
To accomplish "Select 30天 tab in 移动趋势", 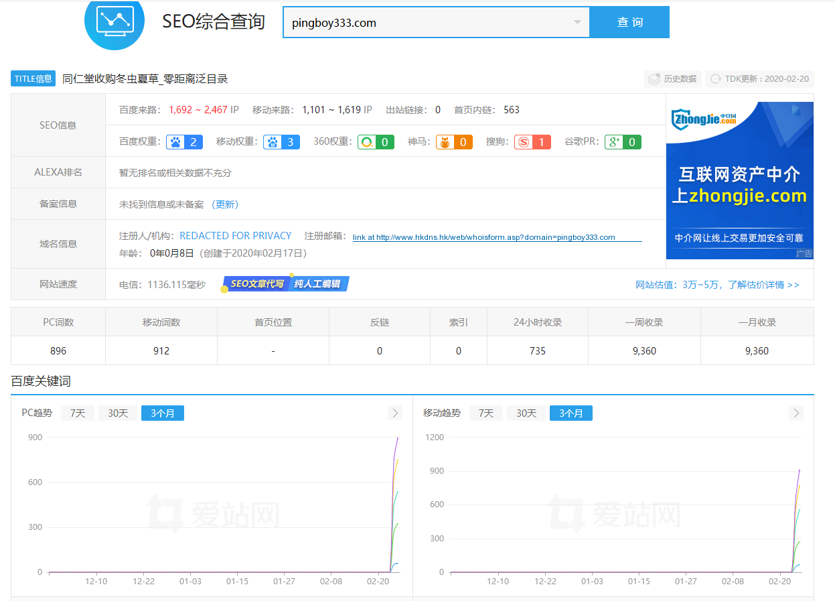I will (526, 413).
